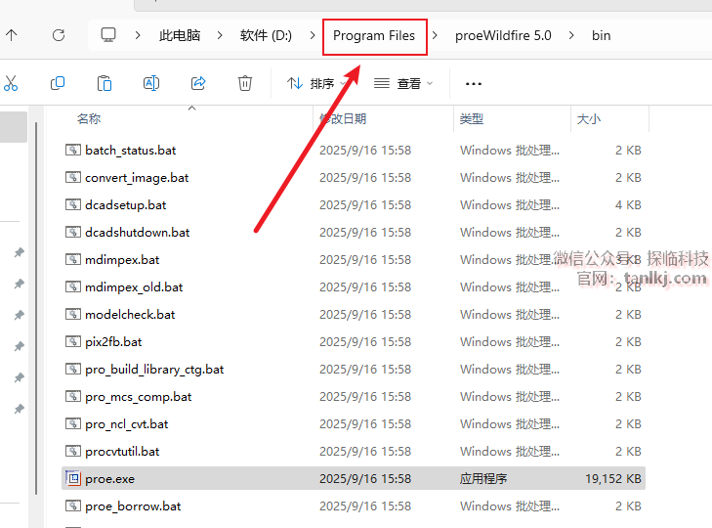This screenshot has height=528, width=712.
Task: Open the 排序 sort dropdown
Action: click(317, 84)
